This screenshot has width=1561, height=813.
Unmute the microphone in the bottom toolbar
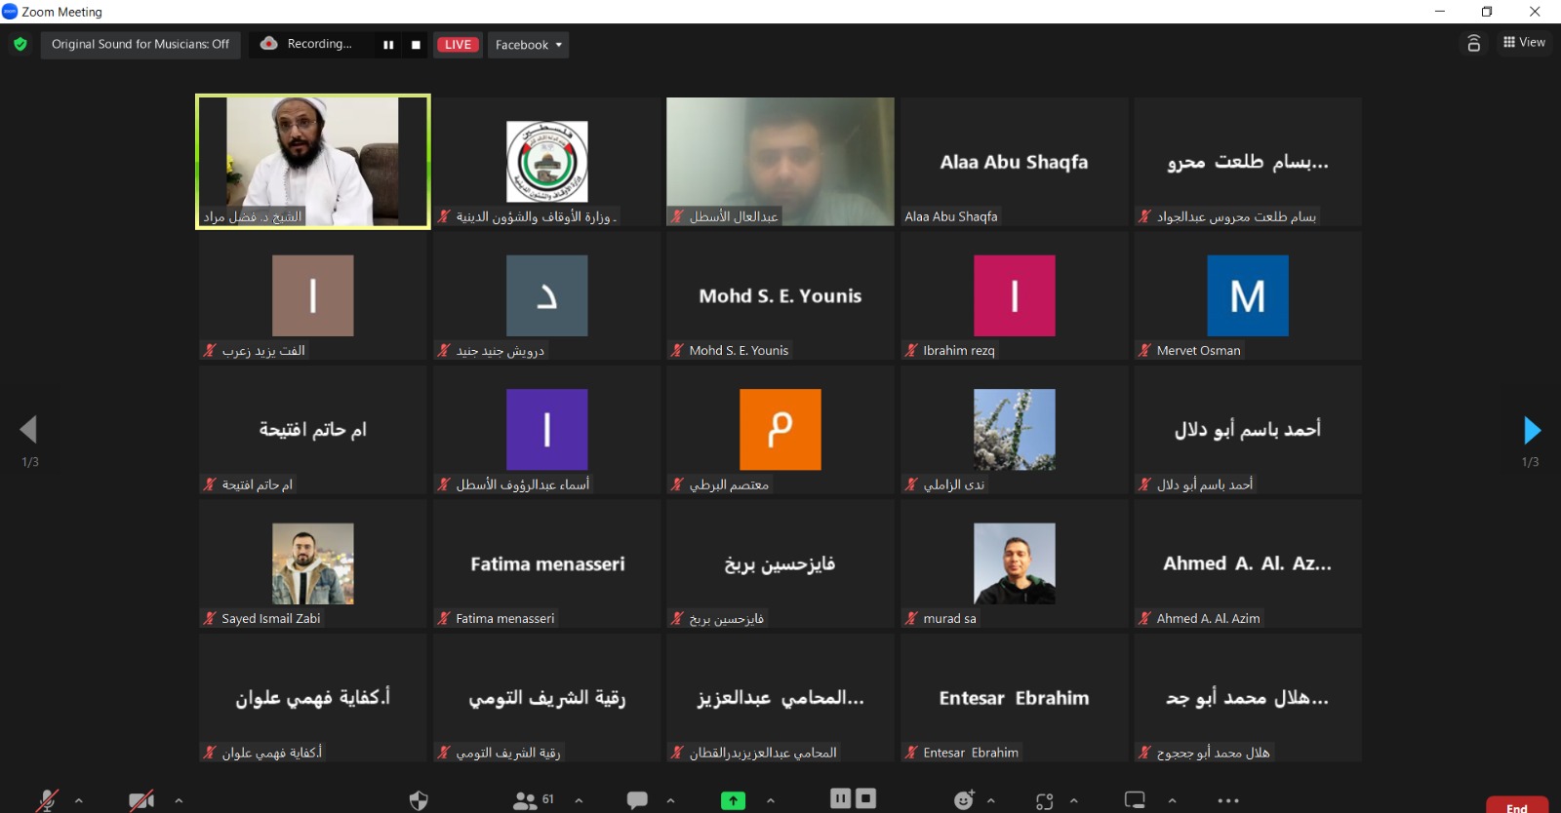(47, 800)
